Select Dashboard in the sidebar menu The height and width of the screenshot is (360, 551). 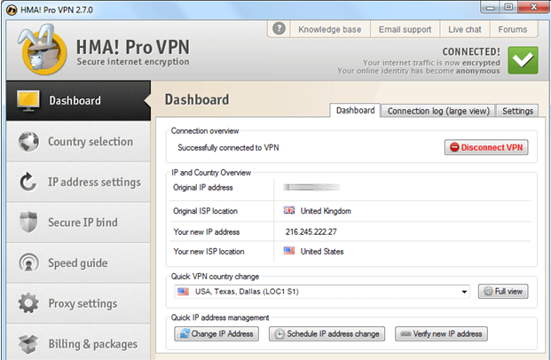pyautogui.click(x=78, y=100)
